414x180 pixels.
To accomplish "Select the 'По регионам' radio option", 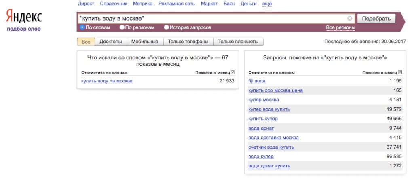I will point(122,27).
